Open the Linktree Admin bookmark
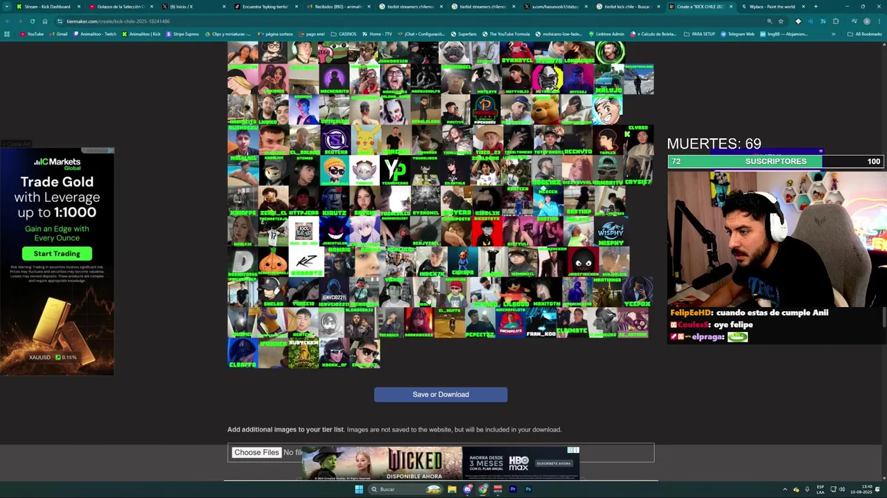 (x=606, y=34)
